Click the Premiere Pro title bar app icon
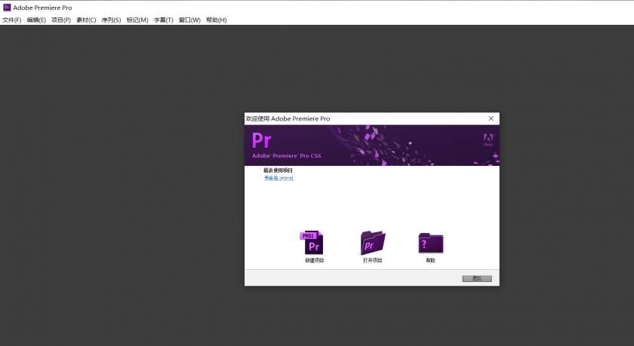The width and height of the screenshot is (634, 346). point(7,8)
